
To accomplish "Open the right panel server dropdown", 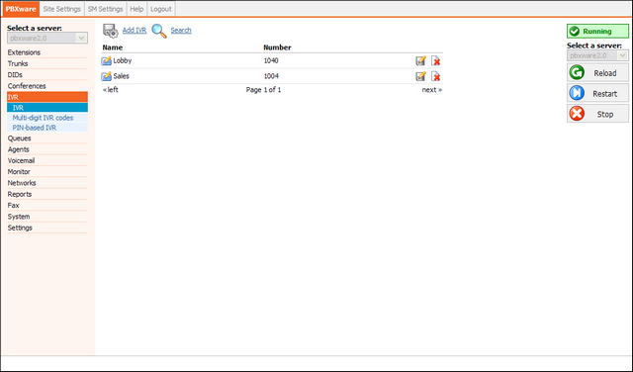I will pos(597,55).
